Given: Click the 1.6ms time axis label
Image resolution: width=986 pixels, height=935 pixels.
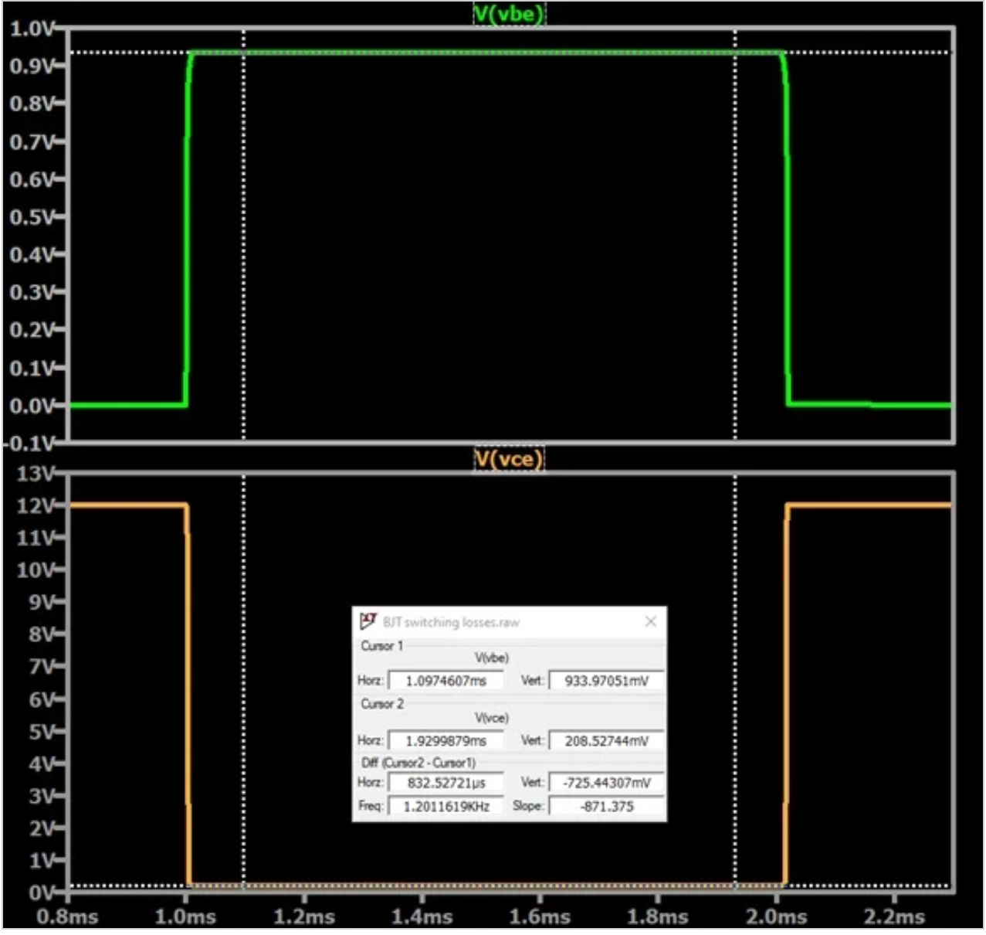Looking at the screenshot, I should tap(540, 917).
